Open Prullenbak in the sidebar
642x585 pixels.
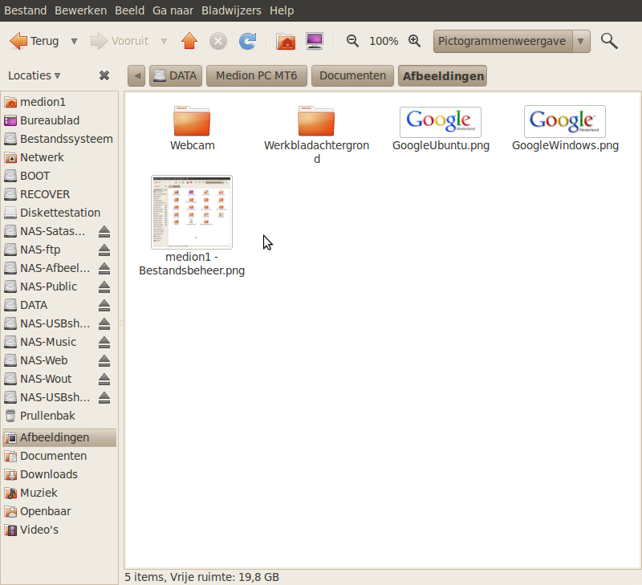tap(47, 416)
